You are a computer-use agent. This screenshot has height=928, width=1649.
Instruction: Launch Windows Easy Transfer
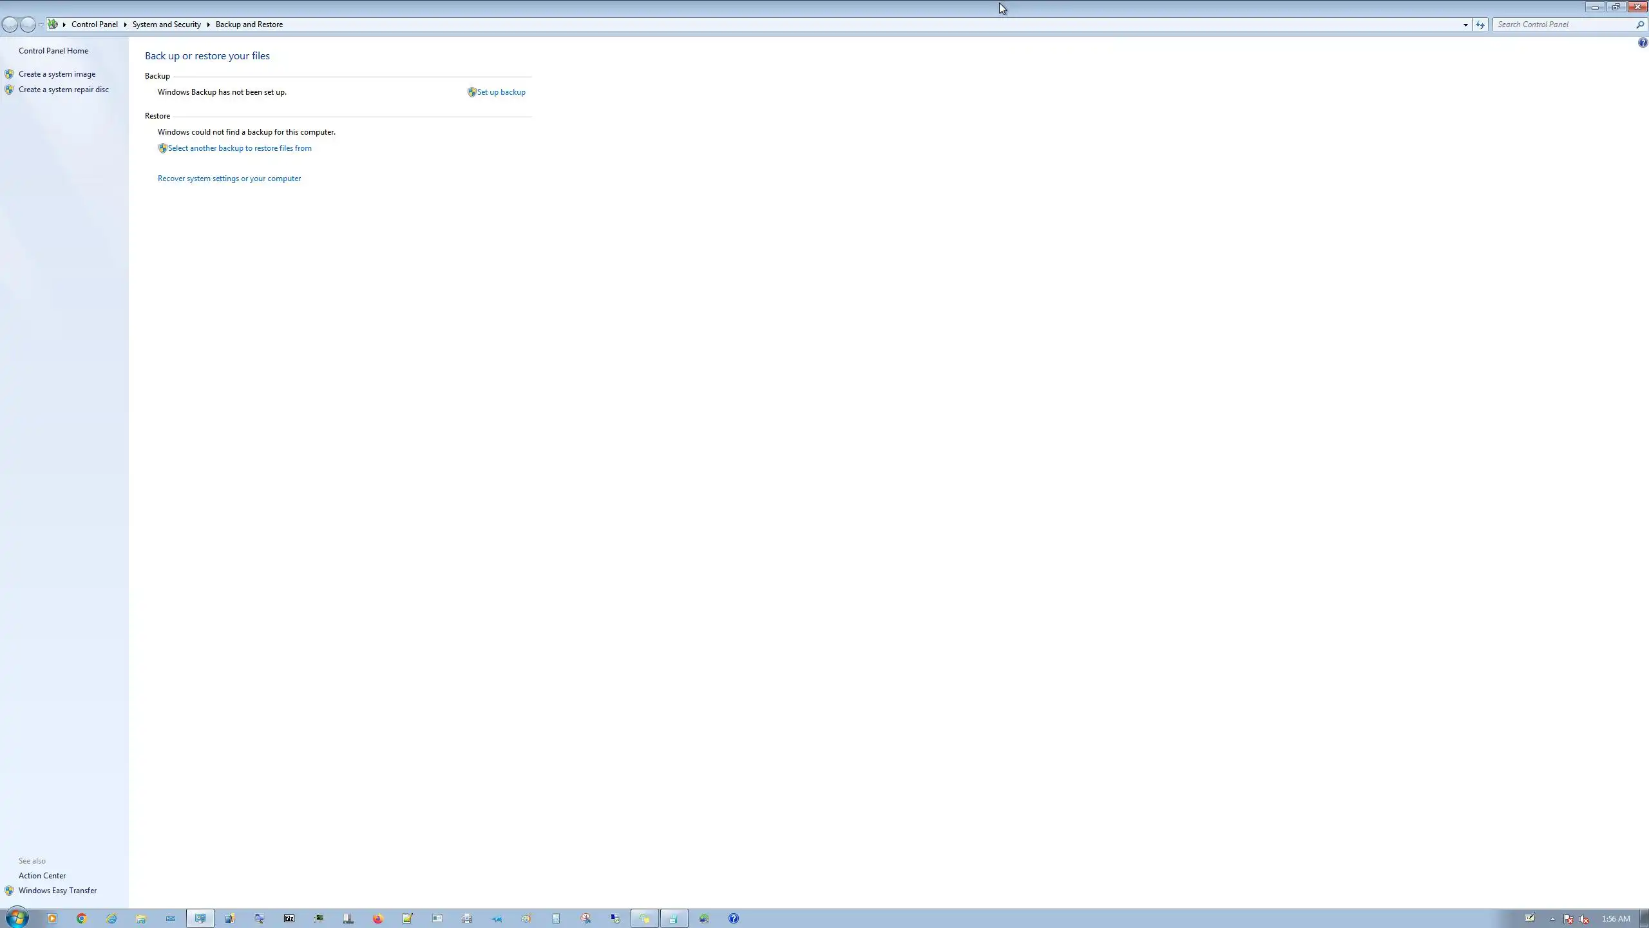tap(57, 891)
